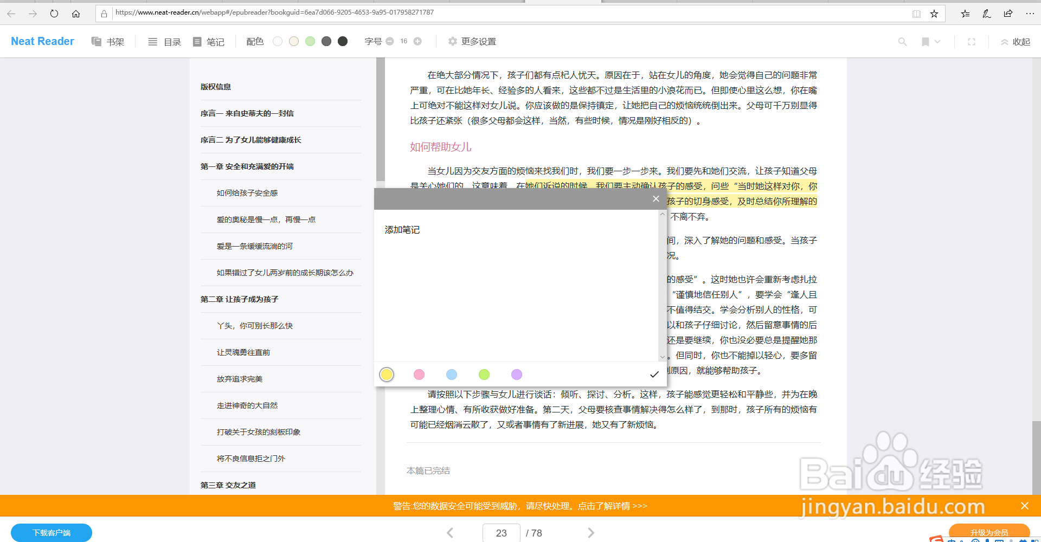1041x542 pixels.
Task: Expand the bookmark dropdown arrow
Action: (x=937, y=42)
